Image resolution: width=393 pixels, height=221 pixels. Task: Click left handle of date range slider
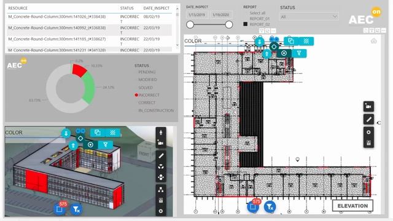coord(190,25)
